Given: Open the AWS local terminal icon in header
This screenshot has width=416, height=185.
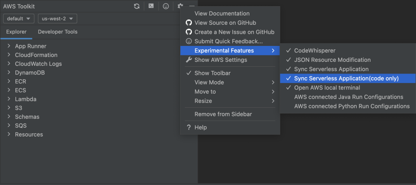Looking at the screenshot, I should click(151, 6).
